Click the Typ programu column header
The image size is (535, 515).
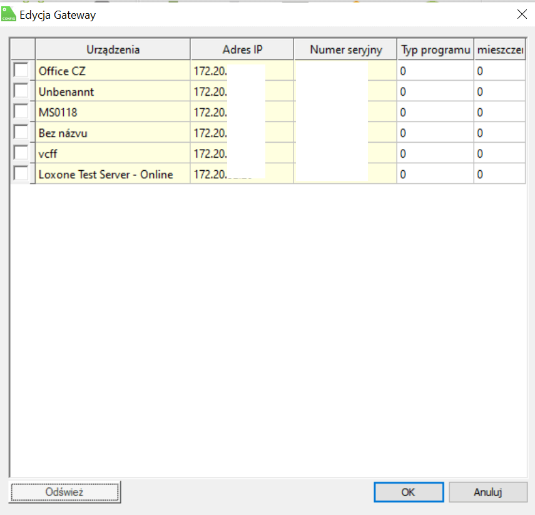point(435,49)
